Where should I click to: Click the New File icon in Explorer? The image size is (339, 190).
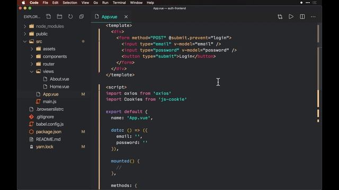tap(48, 16)
